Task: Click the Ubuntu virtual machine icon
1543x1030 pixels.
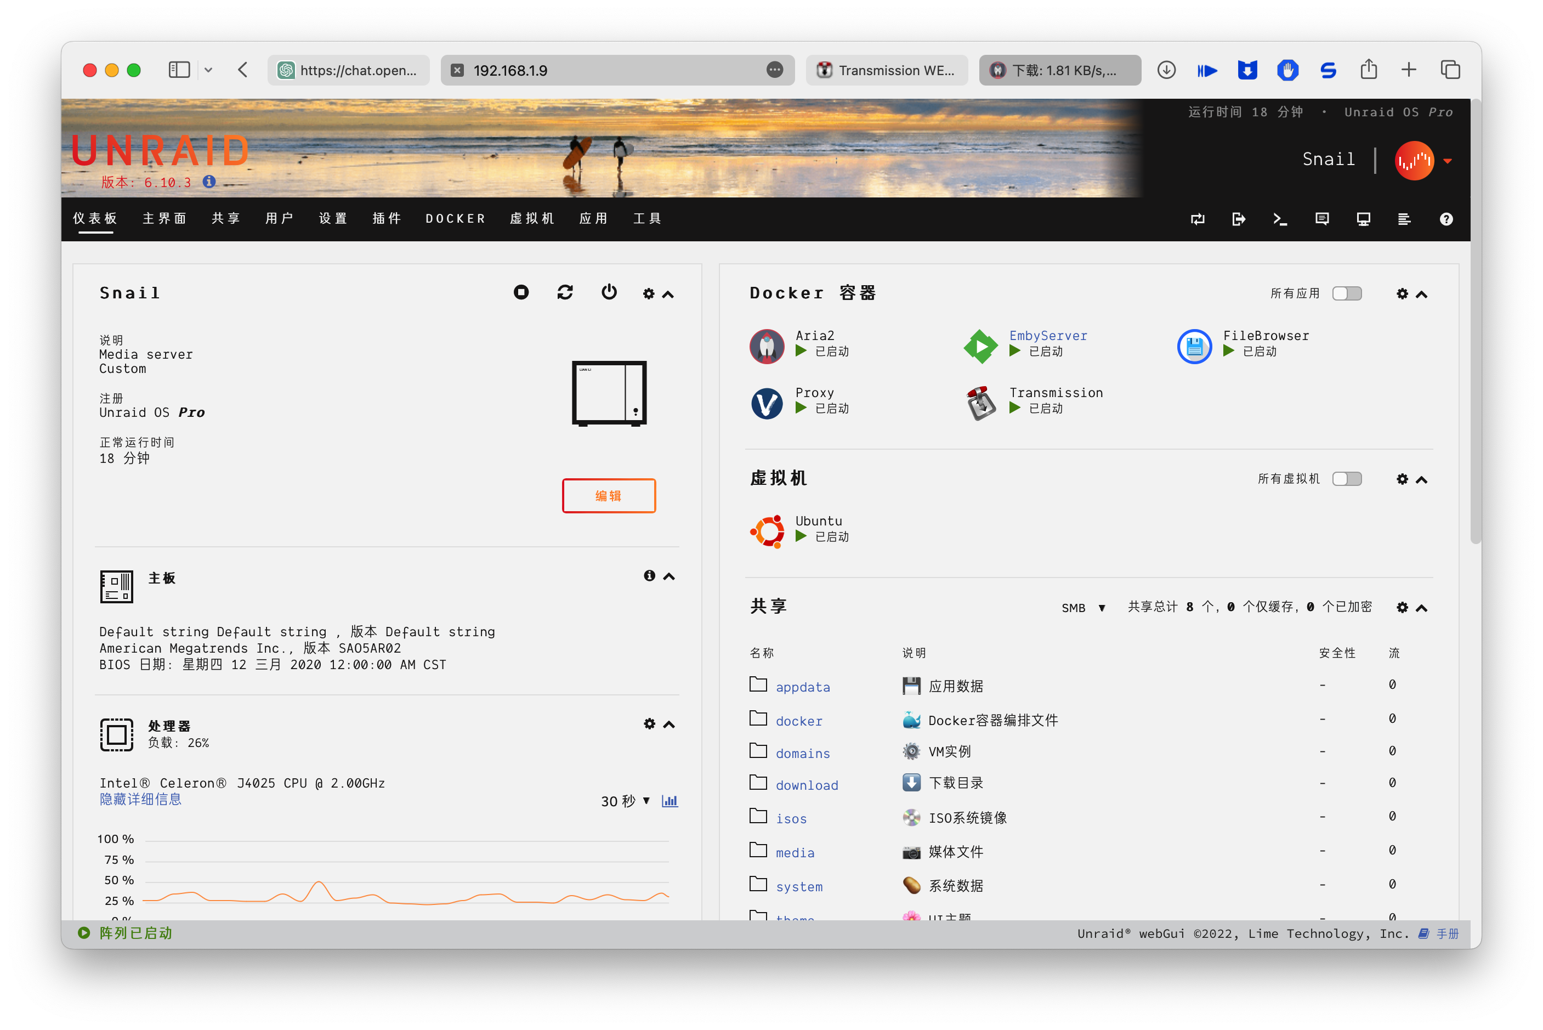Action: coord(767,531)
